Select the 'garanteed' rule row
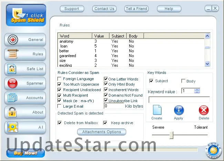 tap(131, 56)
